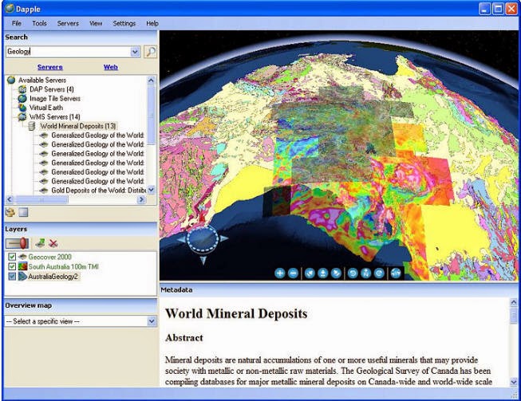The height and width of the screenshot is (401, 521).
Task: Toggle the AustraliaGeology2 layer checkbox
Action: point(12,276)
